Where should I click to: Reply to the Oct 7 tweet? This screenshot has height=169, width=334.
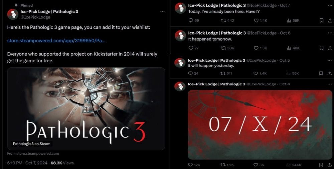[x=193, y=20]
